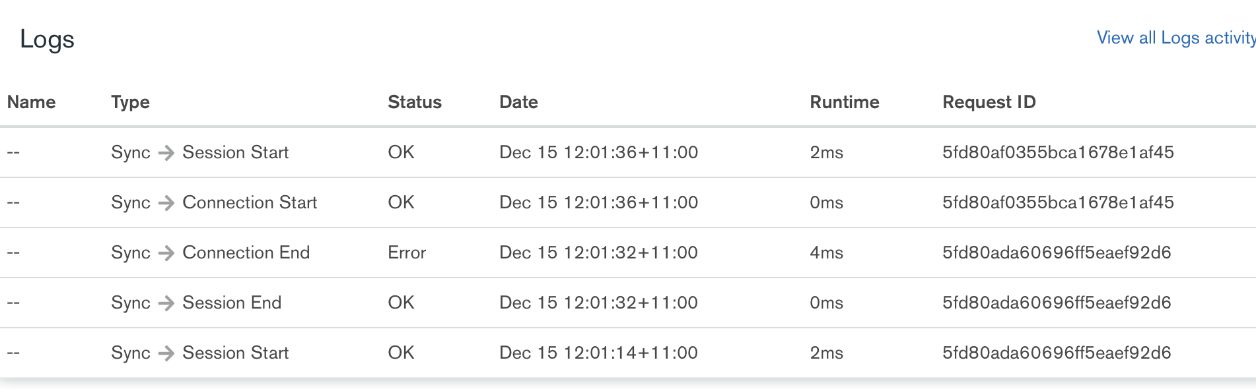
Task: Click arrow icon in 12:01:36 Session Start row
Action: point(166,152)
